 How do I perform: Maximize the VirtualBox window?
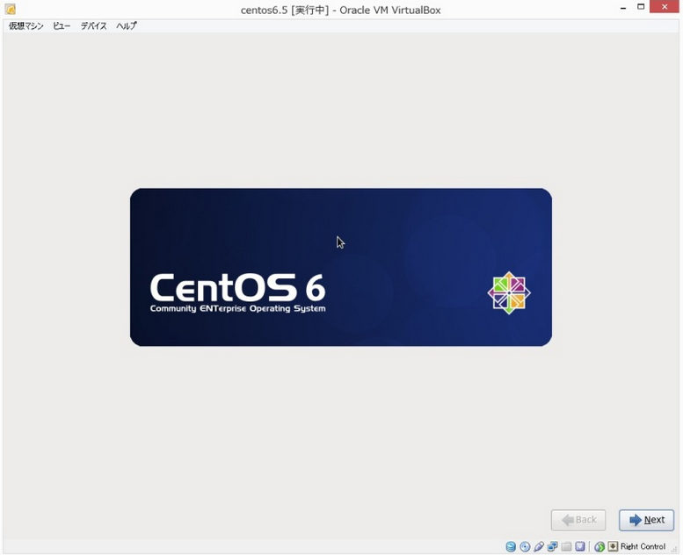coord(641,6)
